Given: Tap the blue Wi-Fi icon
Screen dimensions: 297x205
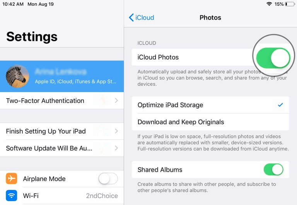Looking at the screenshot, I should 11,196.
